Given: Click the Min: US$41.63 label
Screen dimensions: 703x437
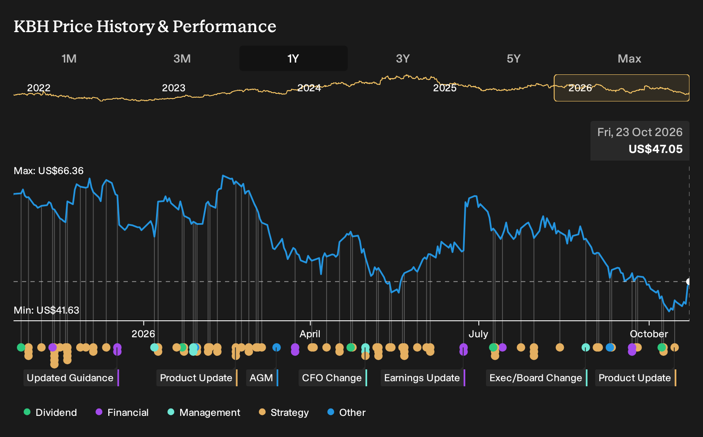Looking at the screenshot, I should [x=47, y=310].
